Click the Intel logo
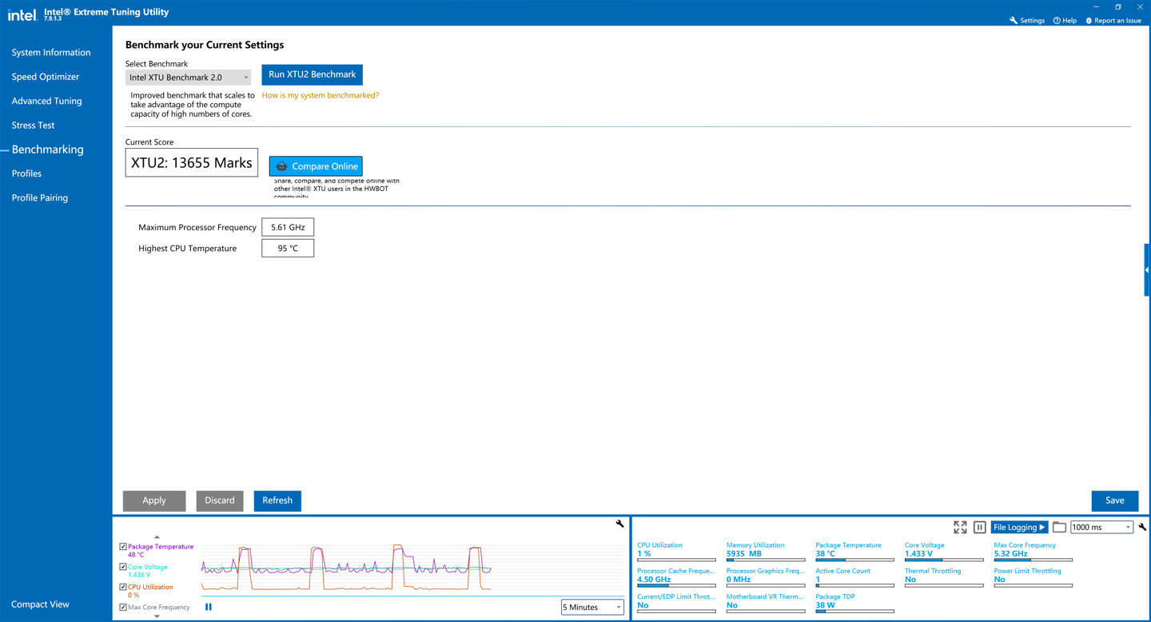 tap(22, 14)
